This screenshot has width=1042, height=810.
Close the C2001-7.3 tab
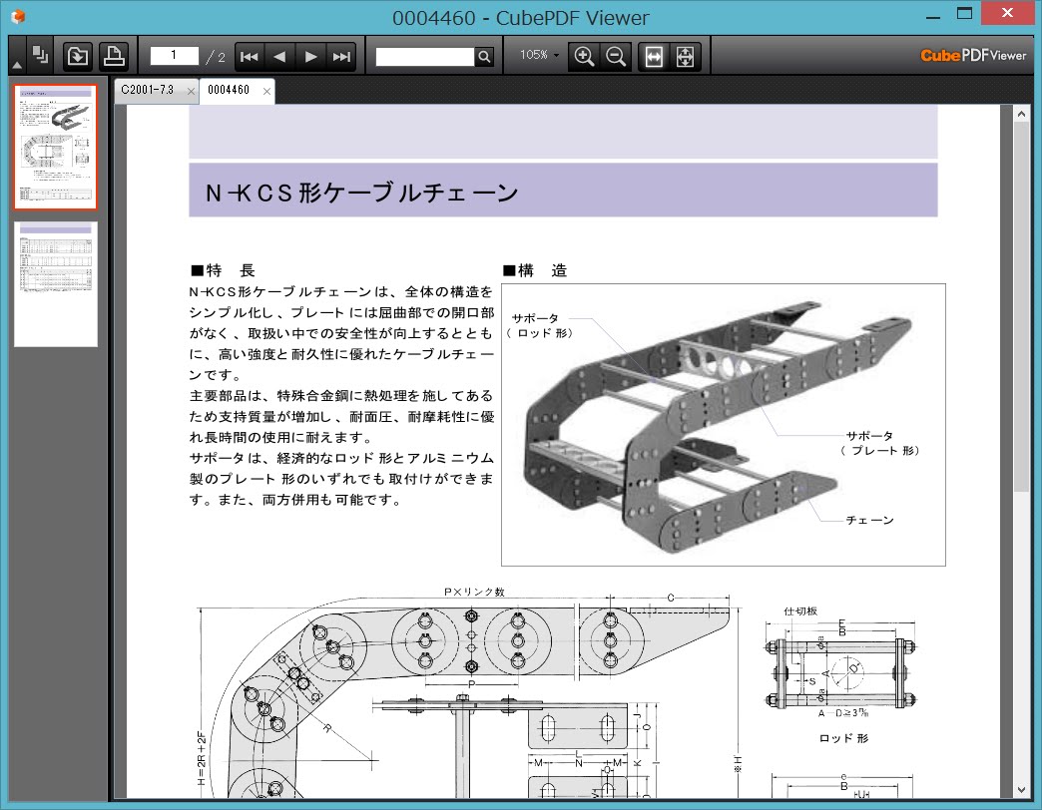pyautogui.click(x=192, y=91)
